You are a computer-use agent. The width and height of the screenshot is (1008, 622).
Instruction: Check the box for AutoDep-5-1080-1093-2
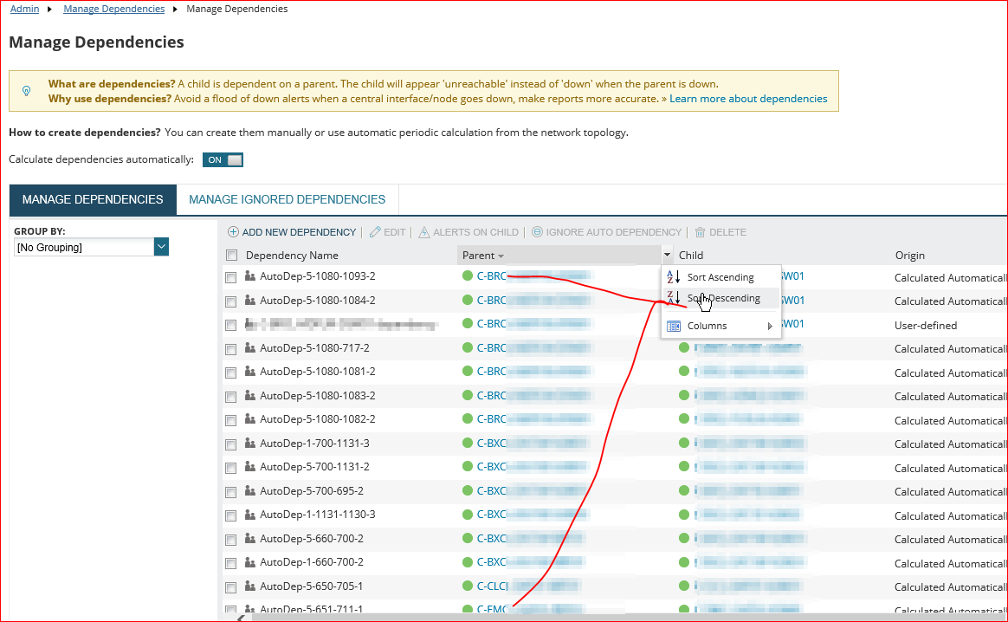(x=231, y=277)
